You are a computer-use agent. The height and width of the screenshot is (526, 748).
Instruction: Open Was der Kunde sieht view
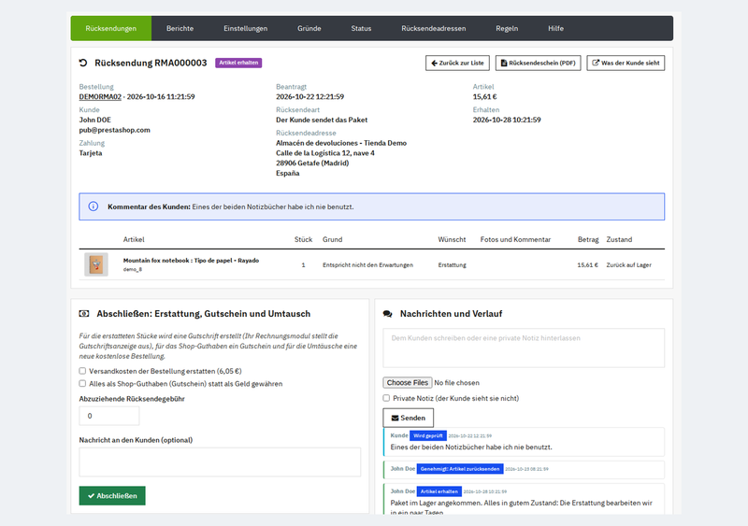pyautogui.click(x=626, y=63)
